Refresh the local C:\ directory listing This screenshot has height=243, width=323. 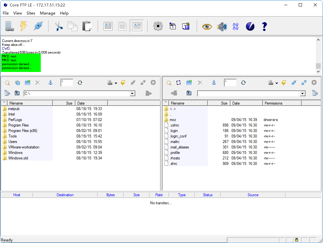tap(80, 83)
